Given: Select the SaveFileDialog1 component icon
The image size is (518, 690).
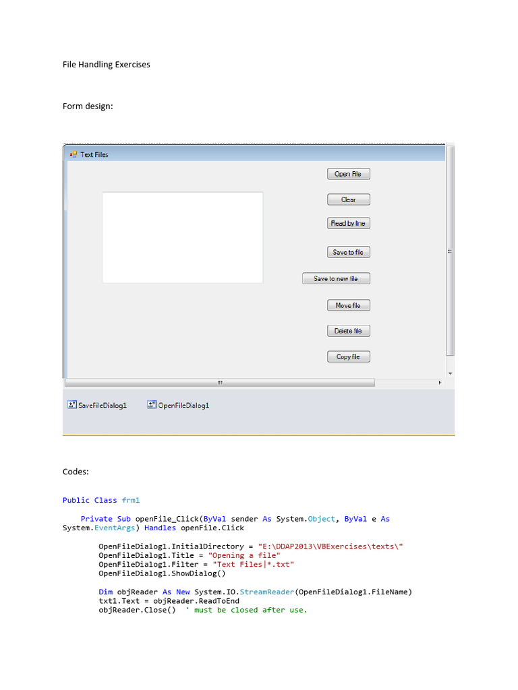Looking at the screenshot, I should coord(71,405).
